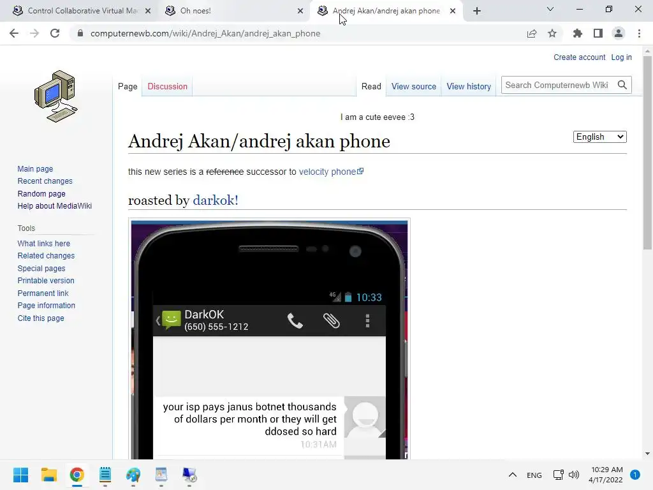The width and height of the screenshot is (653, 490).
Task: Click the ENG language indicator
Action: click(x=534, y=475)
